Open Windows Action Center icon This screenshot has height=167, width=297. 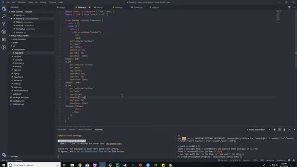coord(292,165)
